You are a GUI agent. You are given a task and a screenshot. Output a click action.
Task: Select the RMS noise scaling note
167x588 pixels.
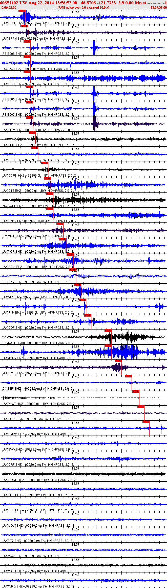pyautogui.click(x=83, y=8)
